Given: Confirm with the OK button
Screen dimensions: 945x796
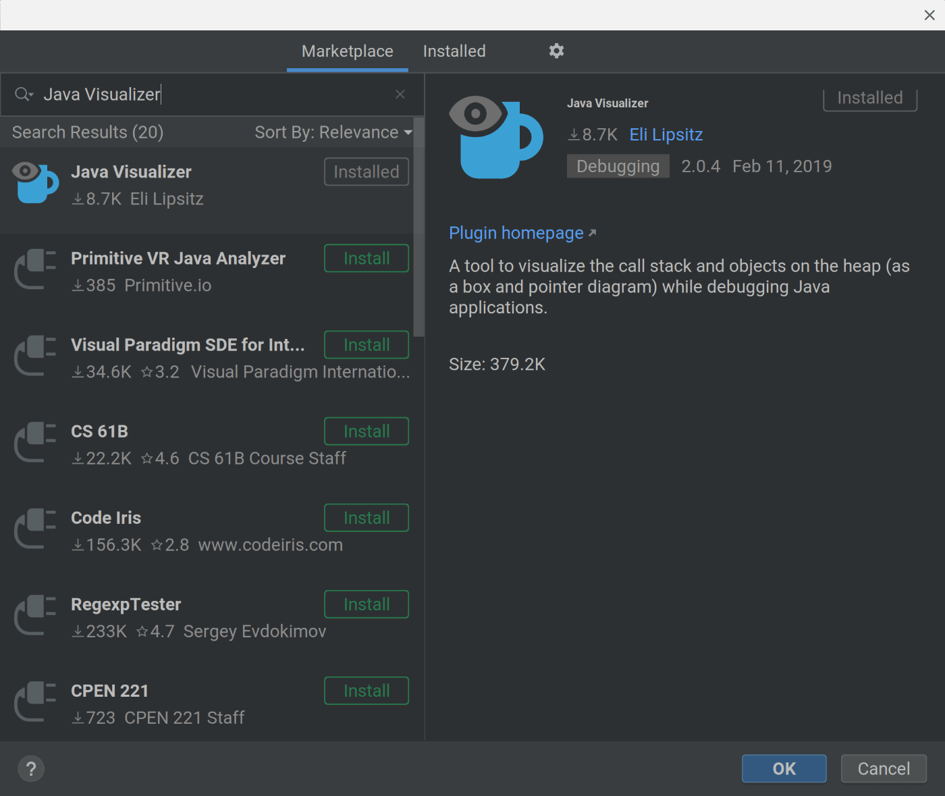Looking at the screenshot, I should pos(784,768).
